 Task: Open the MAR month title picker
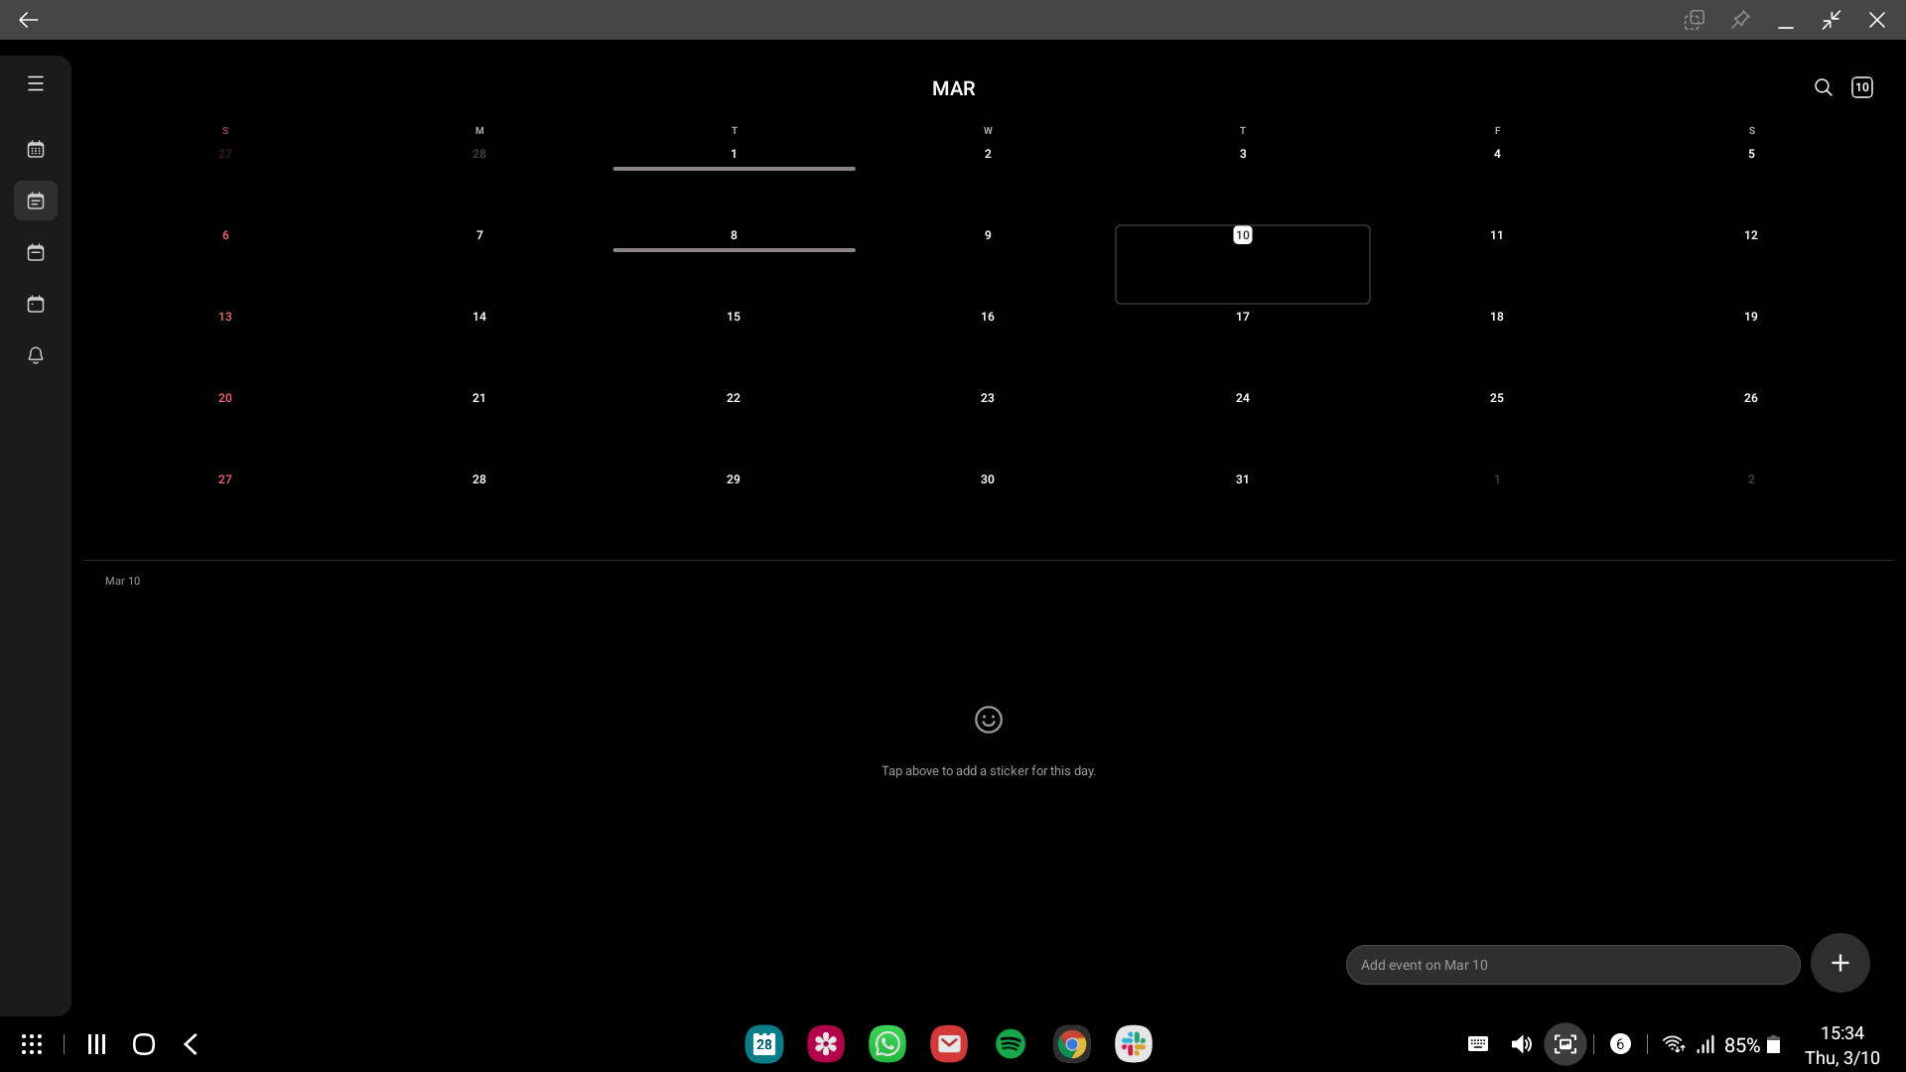click(x=953, y=88)
